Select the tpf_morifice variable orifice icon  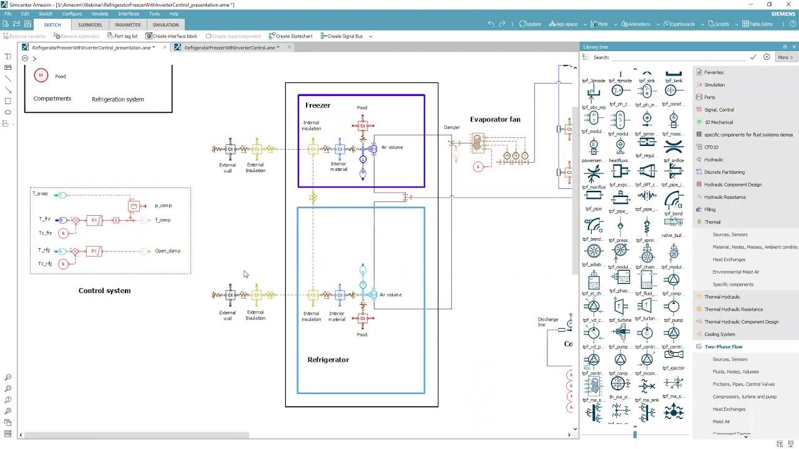pos(594,174)
